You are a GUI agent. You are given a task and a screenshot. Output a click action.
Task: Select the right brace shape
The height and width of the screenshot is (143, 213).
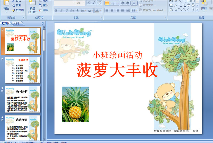coord(193,10)
